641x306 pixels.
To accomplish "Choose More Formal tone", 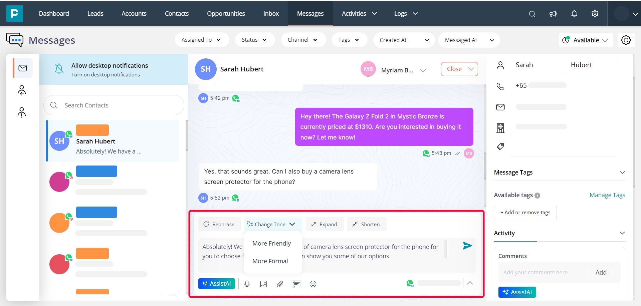I will 270,261.
